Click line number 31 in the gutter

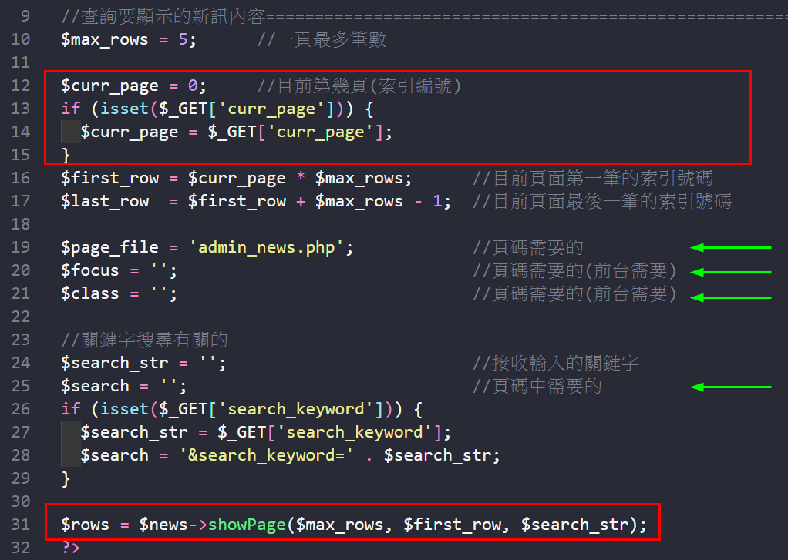click(x=21, y=525)
